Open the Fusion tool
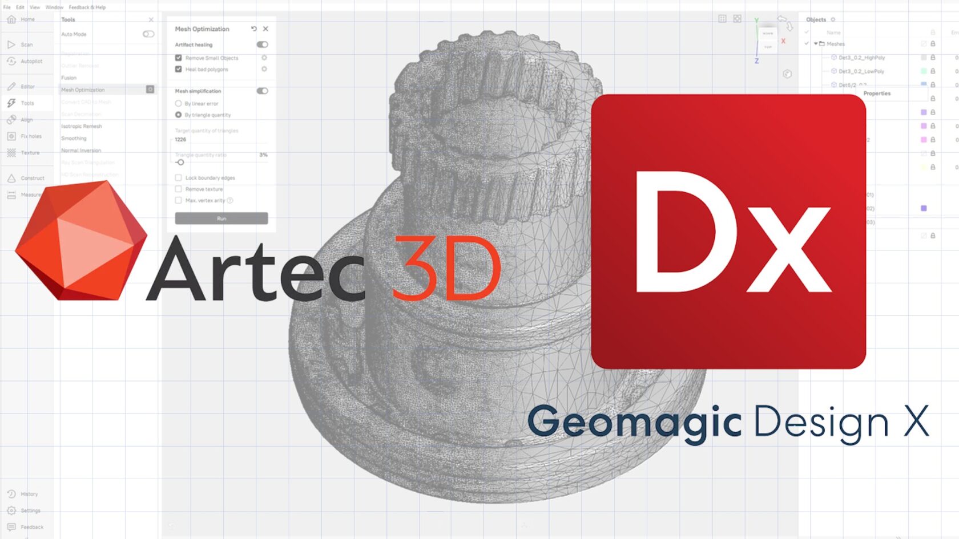Viewport: 959px width, 539px height. (x=69, y=78)
